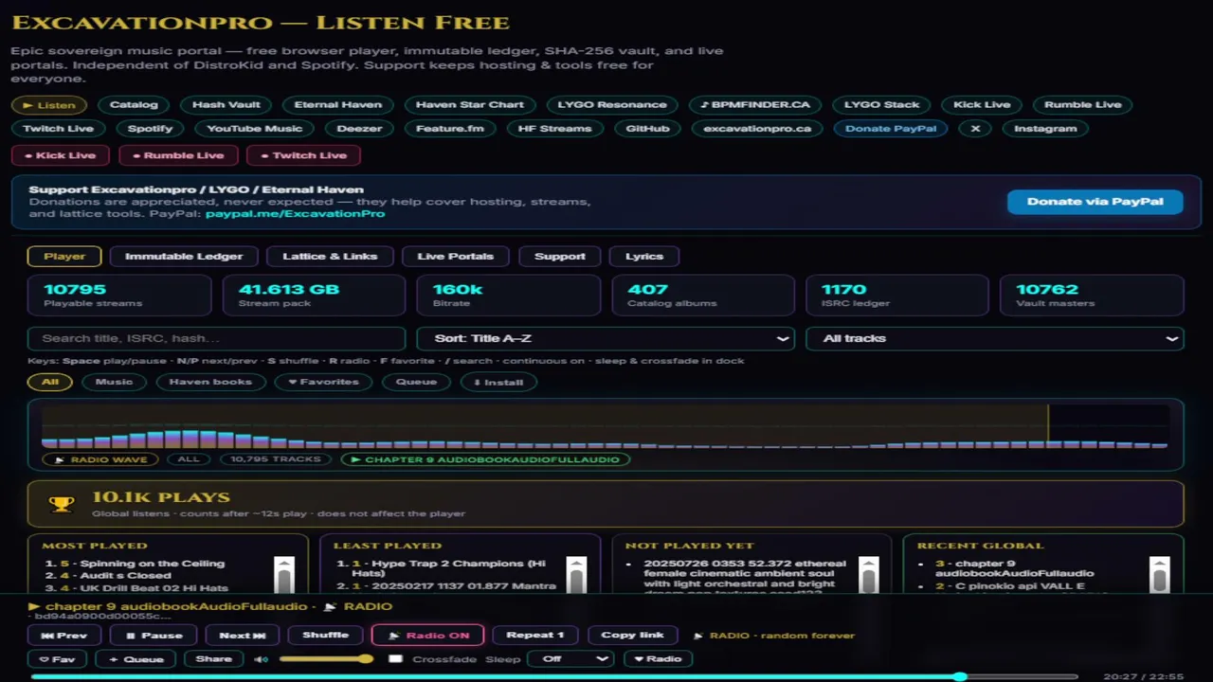Click the 10795 Playable streams stat card
The height and width of the screenshot is (682, 1213).
pyautogui.click(x=119, y=296)
